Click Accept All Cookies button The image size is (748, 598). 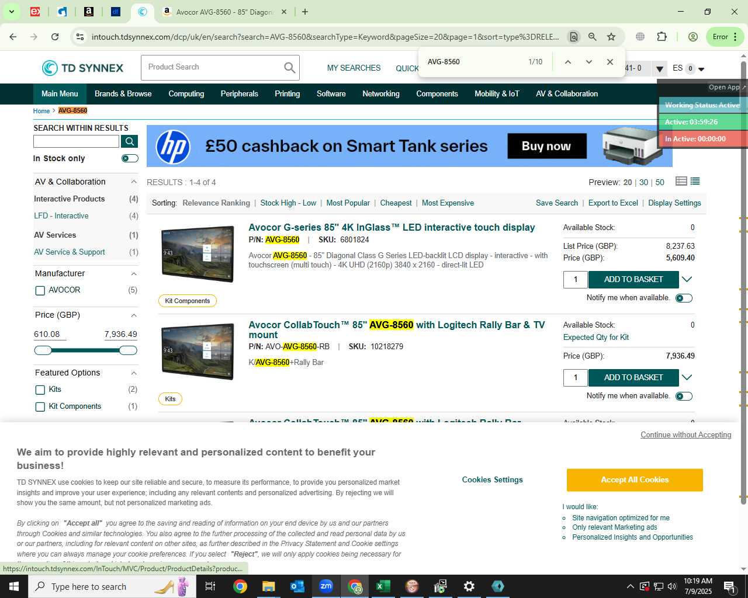[635, 480]
